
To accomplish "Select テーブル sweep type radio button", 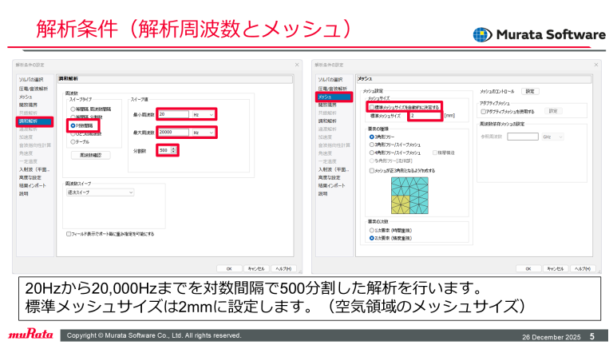I will 73,141.
